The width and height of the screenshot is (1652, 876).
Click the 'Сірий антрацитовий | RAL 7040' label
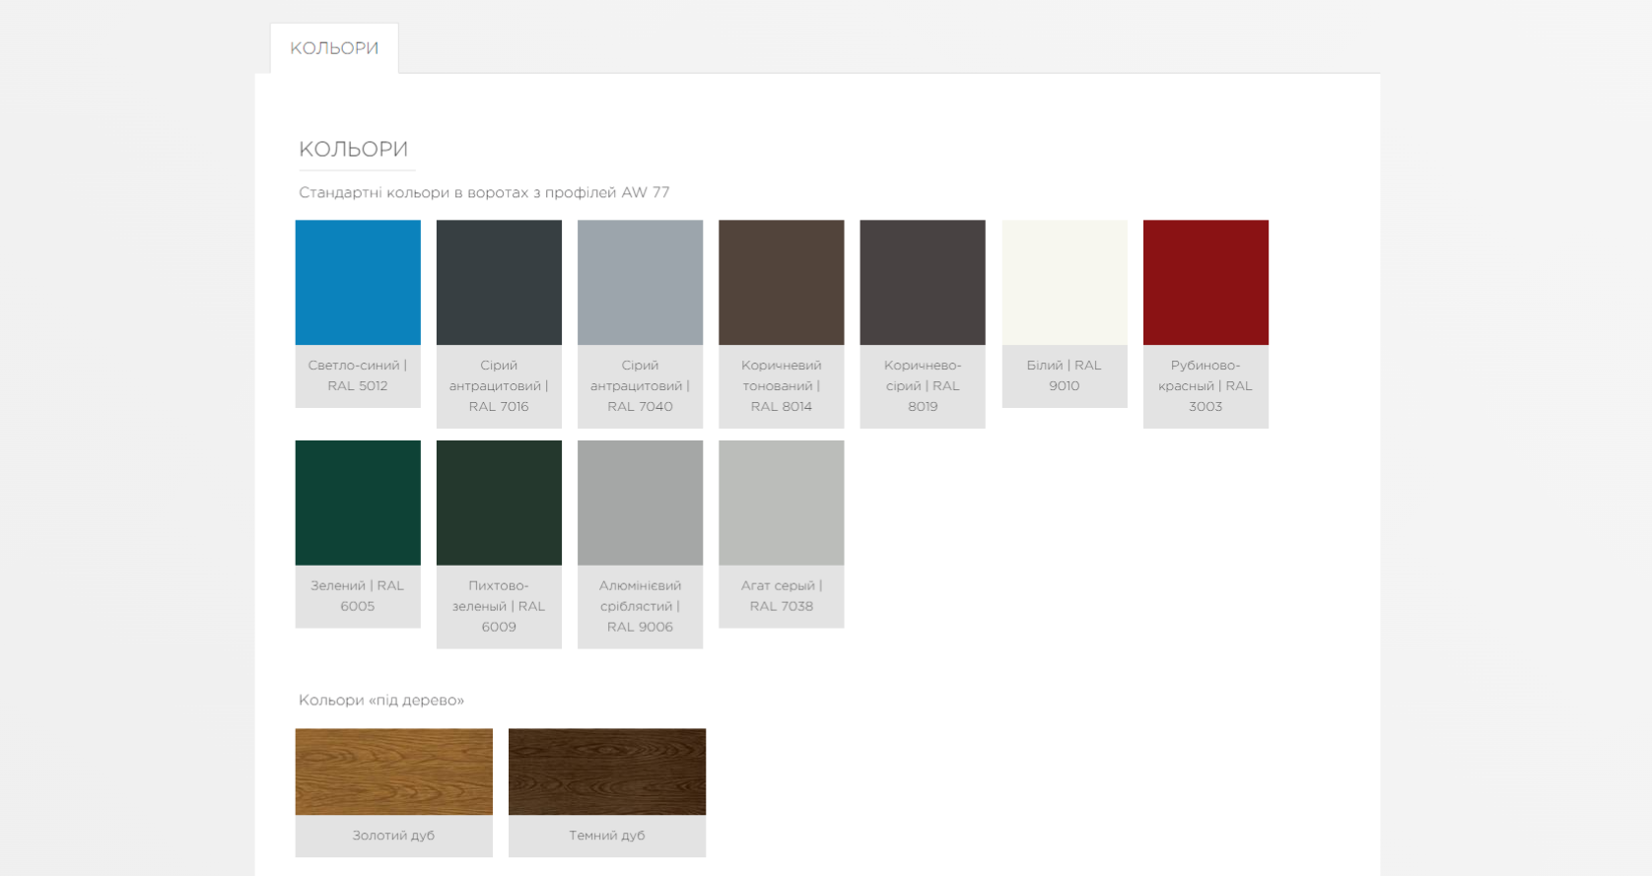coord(640,385)
